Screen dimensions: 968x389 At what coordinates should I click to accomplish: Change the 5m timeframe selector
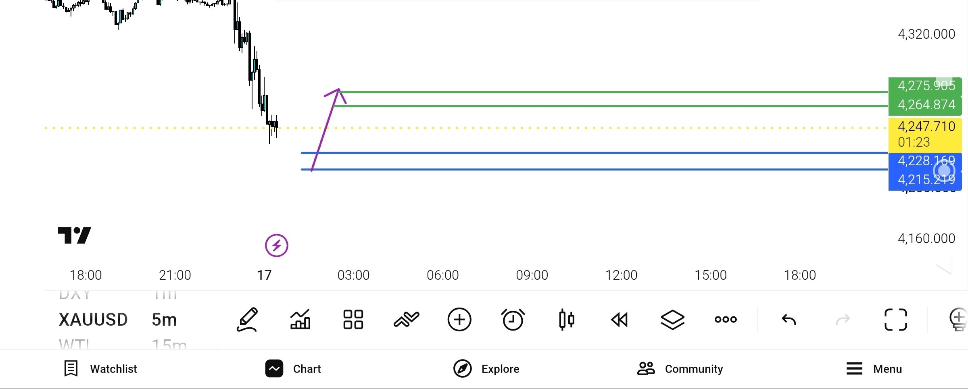click(x=164, y=320)
